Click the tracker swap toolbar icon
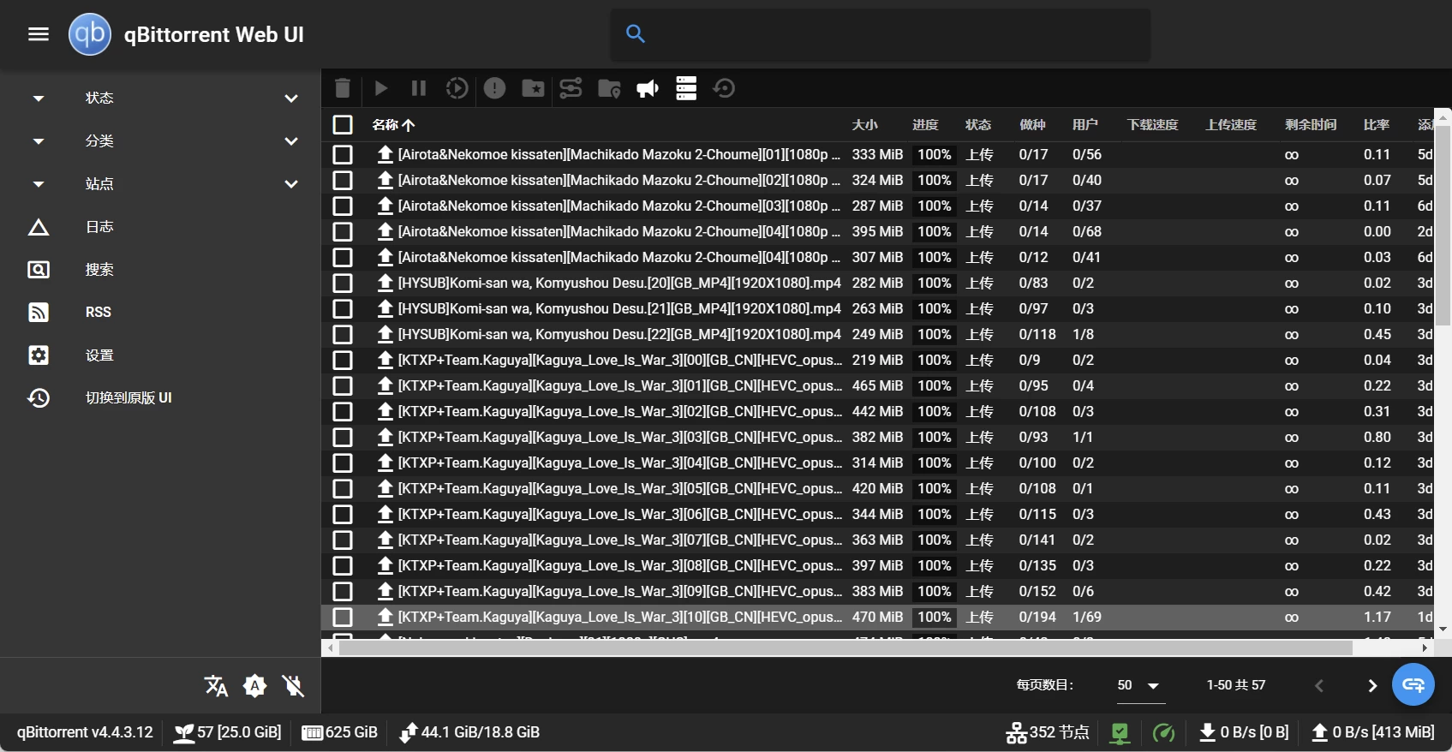This screenshot has width=1452, height=752. pyautogui.click(x=571, y=88)
